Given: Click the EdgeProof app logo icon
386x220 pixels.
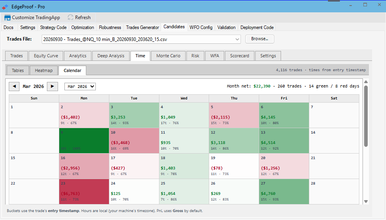Looking at the screenshot, I should click(x=5, y=7).
